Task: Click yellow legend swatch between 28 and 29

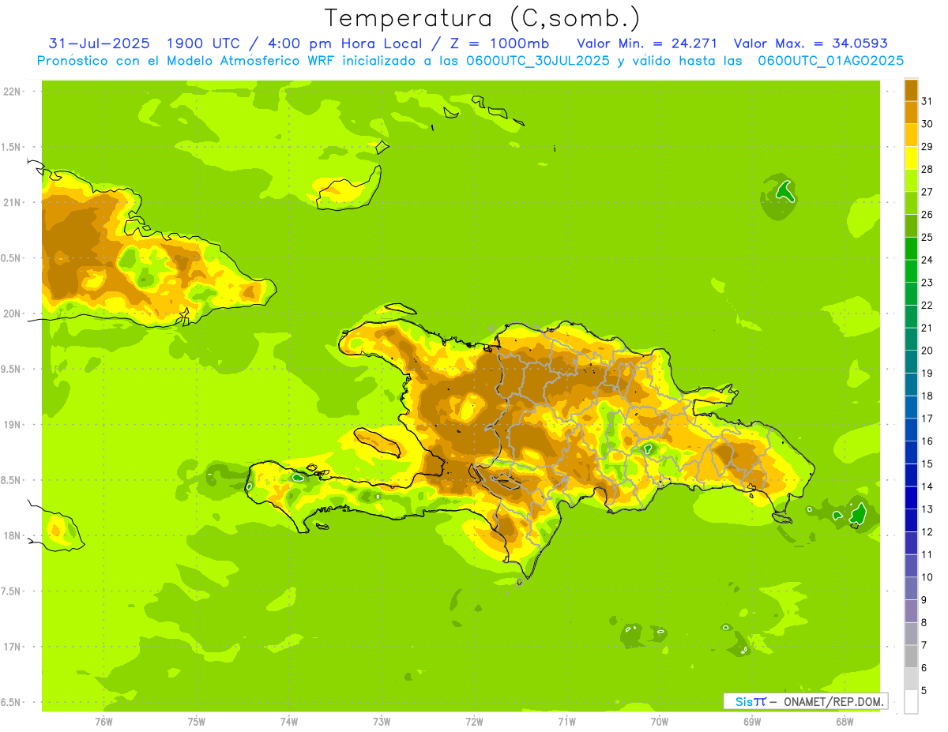Action: click(x=911, y=158)
